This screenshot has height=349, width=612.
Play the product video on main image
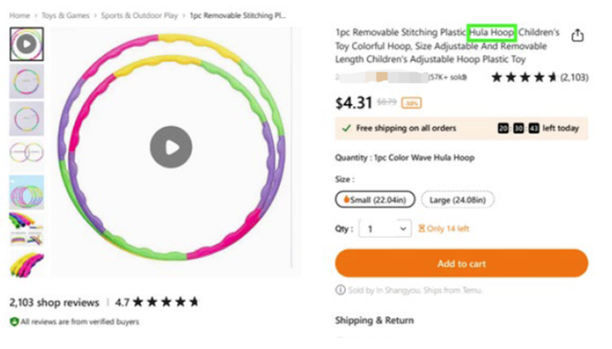(171, 148)
